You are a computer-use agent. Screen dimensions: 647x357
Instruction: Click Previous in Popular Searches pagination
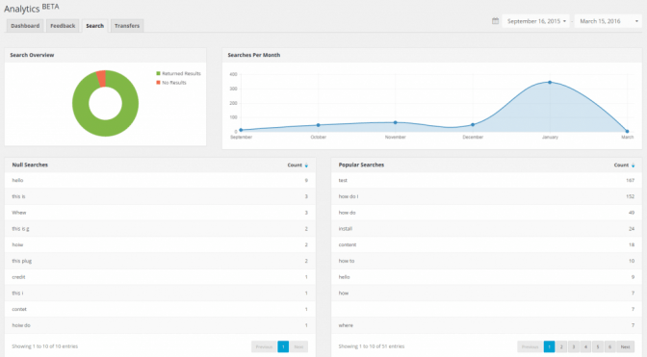[x=531, y=346]
